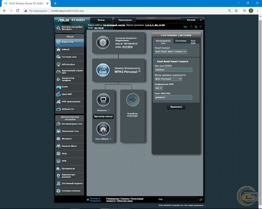
Task: Open the Брандмауэр firewall settings
Action: click(69, 169)
